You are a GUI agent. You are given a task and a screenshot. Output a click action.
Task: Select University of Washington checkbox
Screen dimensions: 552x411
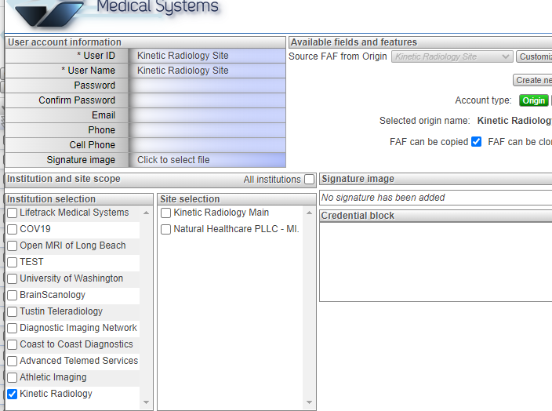pos(13,278)
